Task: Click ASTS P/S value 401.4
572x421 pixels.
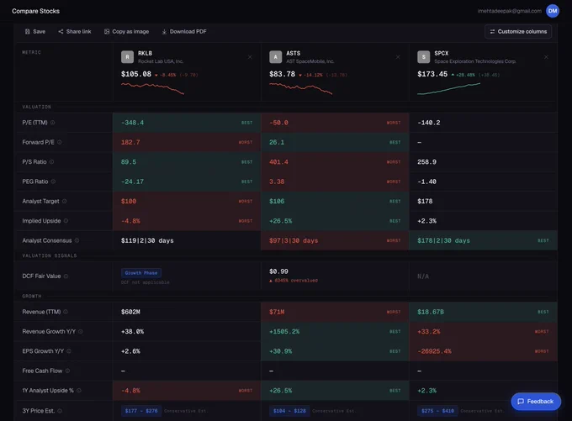Action: (x=278, y=162)
